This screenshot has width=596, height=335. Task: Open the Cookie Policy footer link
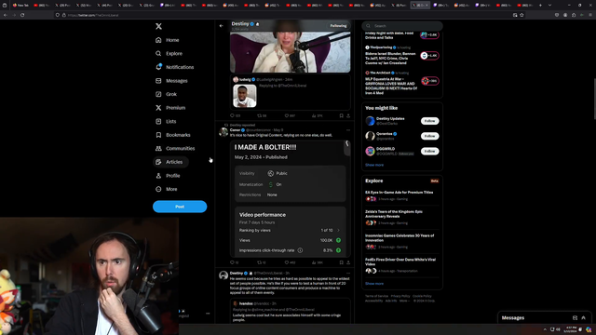[x=422, y=296]
